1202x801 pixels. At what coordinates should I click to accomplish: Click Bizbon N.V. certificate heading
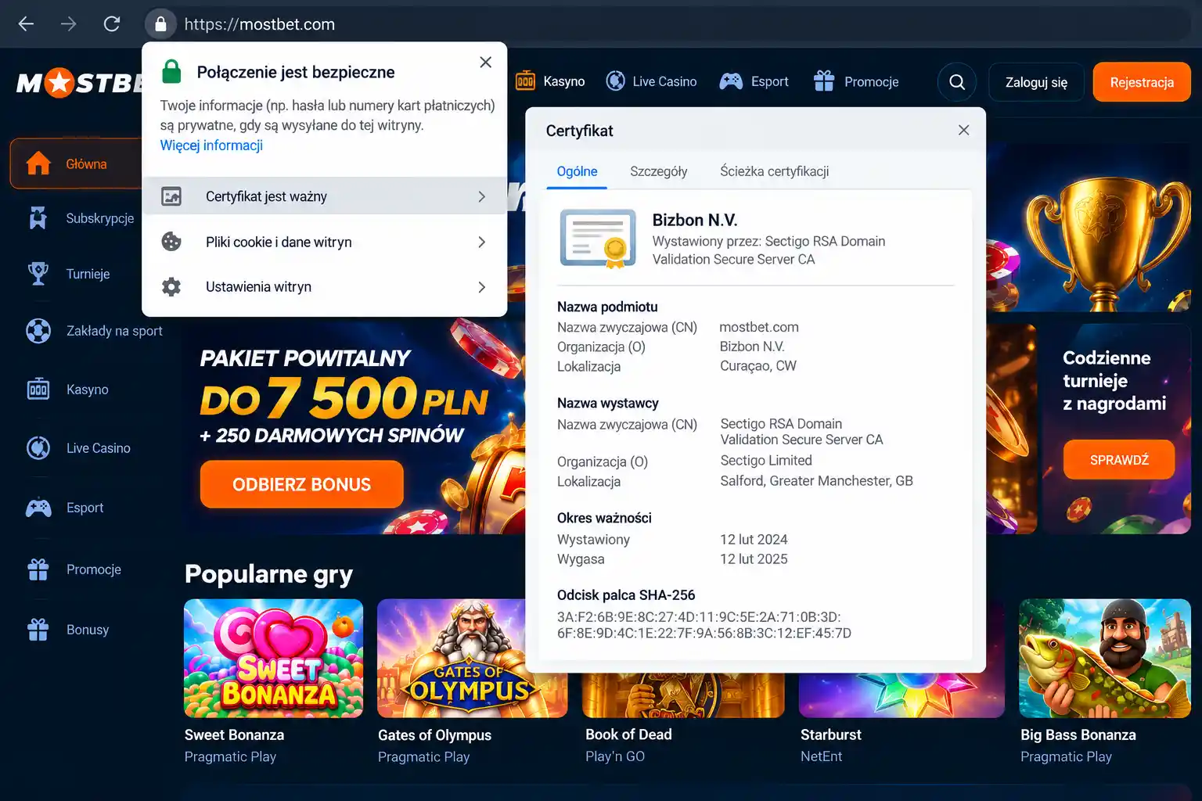click(695, 220)
